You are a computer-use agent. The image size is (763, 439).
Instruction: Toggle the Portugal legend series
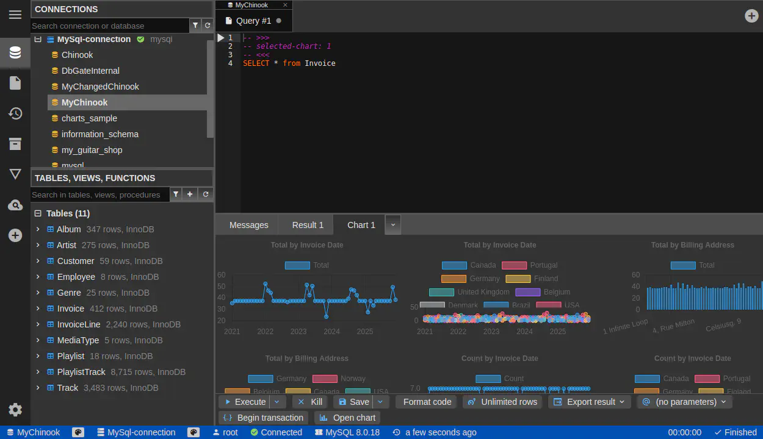[514, 265]
